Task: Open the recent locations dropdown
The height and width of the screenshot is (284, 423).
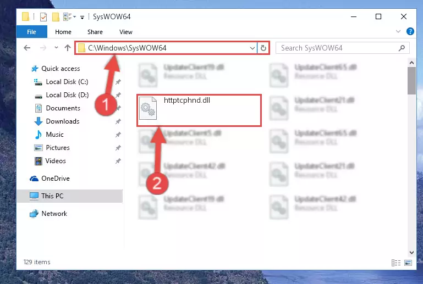Action: pyautogui.click(x=56, y=48)
